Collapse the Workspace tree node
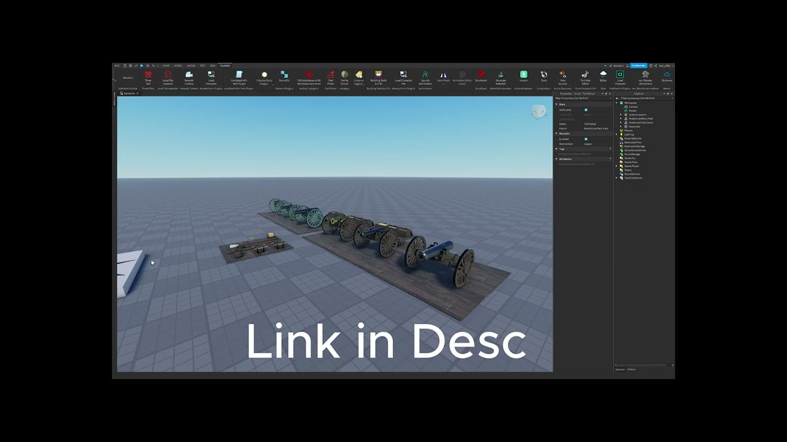The height and width of the screenshot is (442, 787). click(x=617, y=103)
